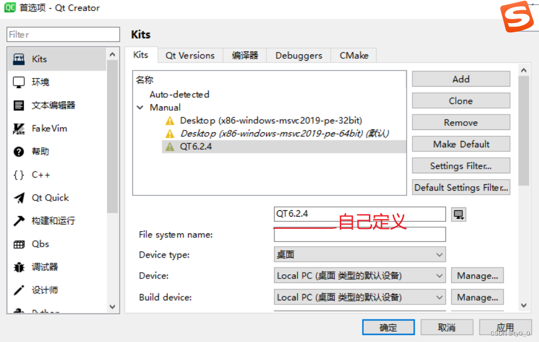This screenshot has width=539, height=342.
Task: Open Default Settings Filter... dialog
Action: (x=461, y=188)
